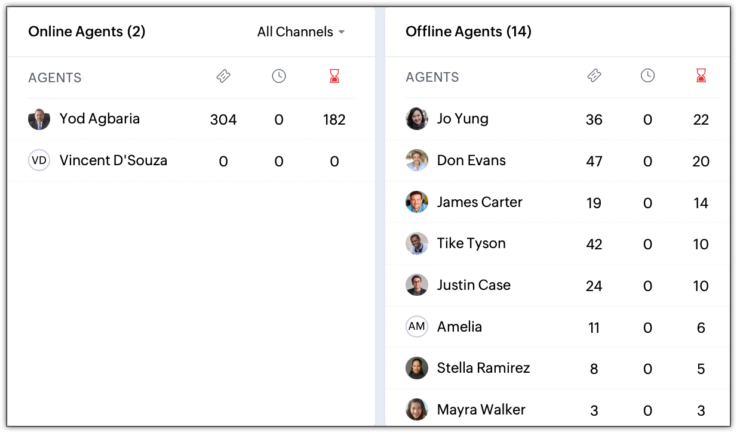The image size is (737, 433).
Task: Click the red hourglass icon in Offline Agents
Action: click(701, 76)
